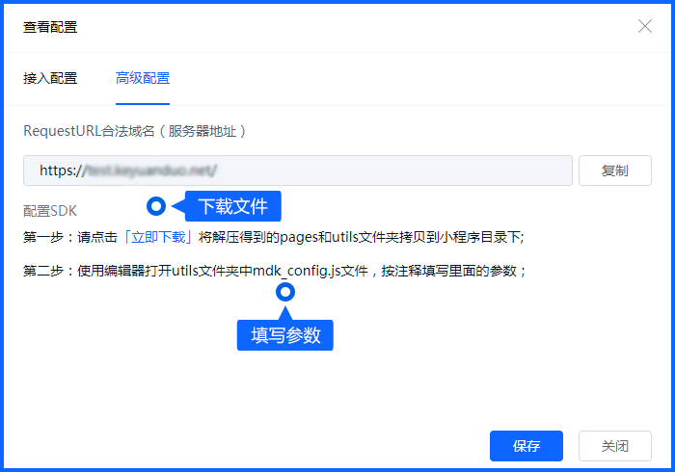
Task: Save the configuration with the 保存 button
Action: coord(526,446)
